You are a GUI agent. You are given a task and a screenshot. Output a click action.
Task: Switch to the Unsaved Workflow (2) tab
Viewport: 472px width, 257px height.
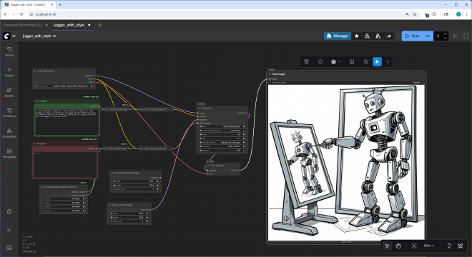[x=22, y=25]
